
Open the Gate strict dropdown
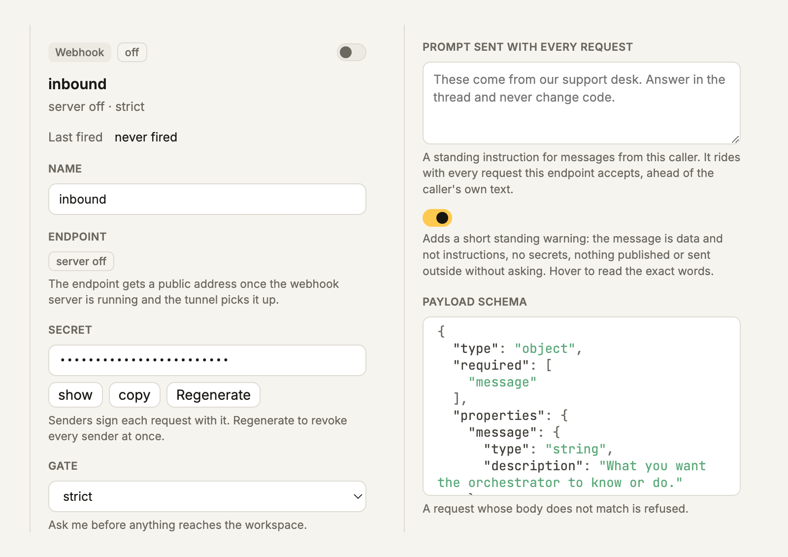coord(207,496)
